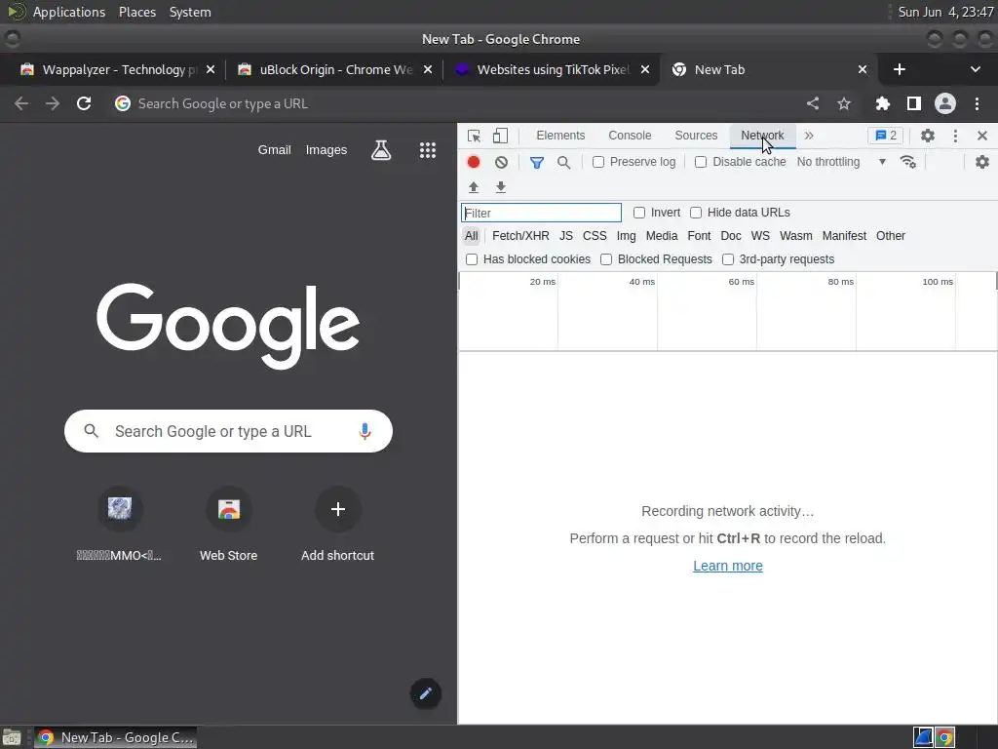Select the All request type filter

pos(471,236)
